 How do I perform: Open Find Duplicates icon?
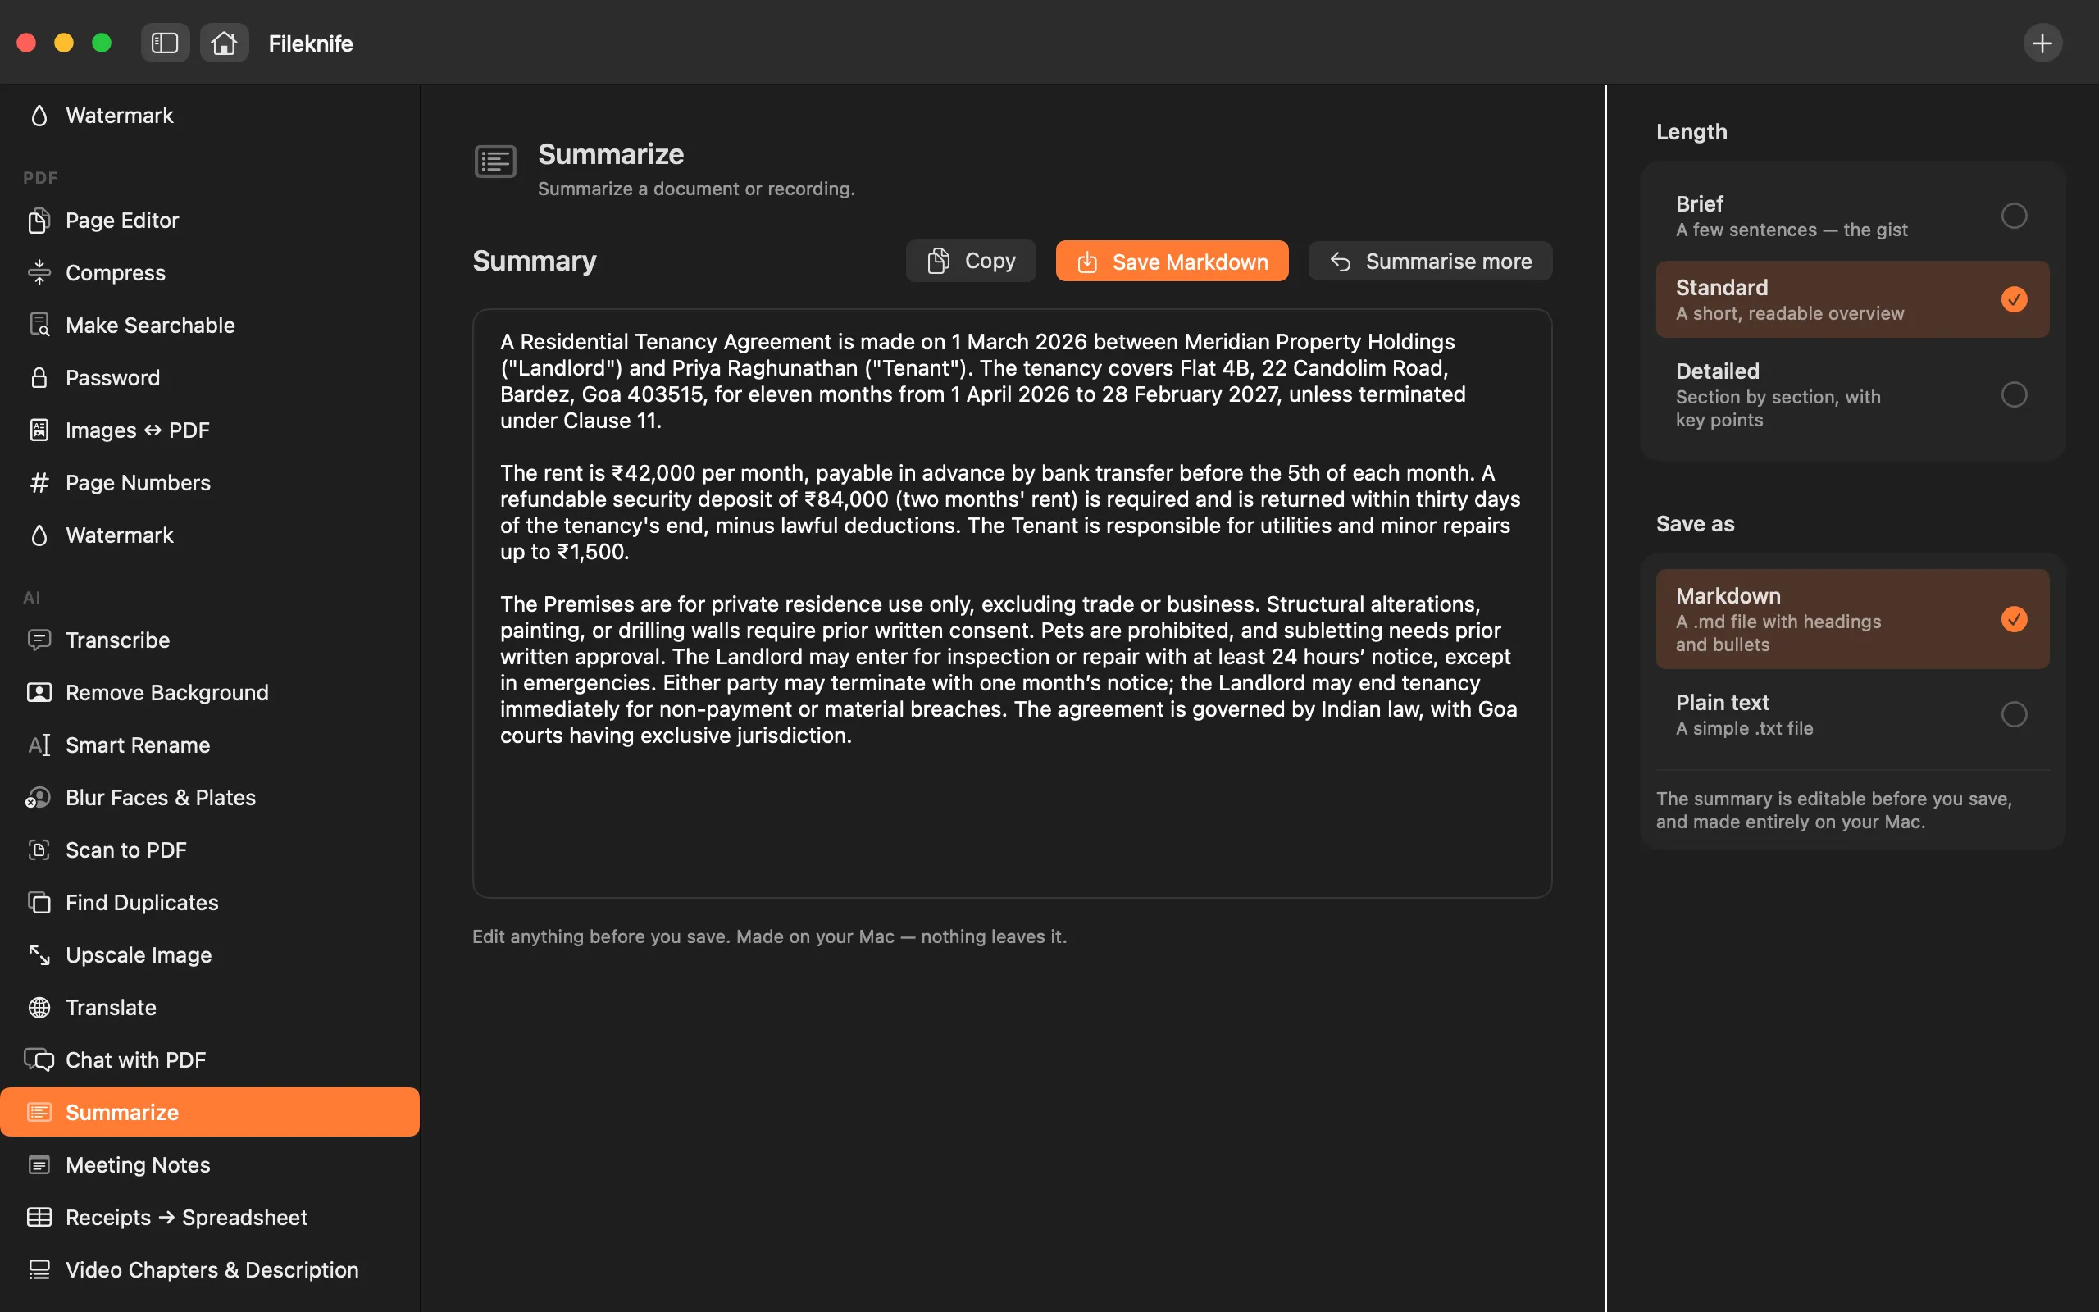tap(39, 903)
